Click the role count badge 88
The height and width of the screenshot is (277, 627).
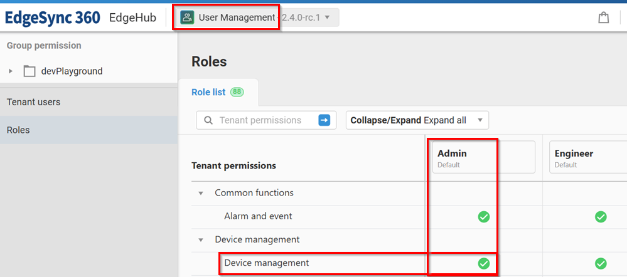pos(237,92)
